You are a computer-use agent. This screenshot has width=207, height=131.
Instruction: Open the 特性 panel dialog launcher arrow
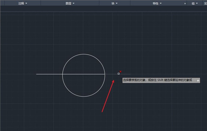tap(185, 4)
